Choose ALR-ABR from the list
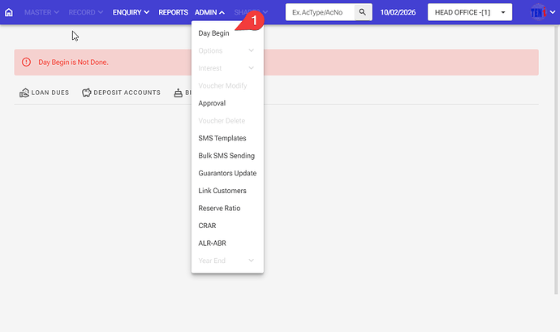 (x=211, y=244)
